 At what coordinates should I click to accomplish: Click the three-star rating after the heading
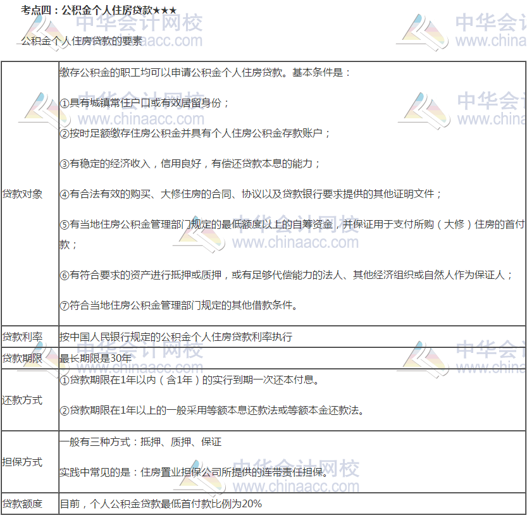coord(165,10)
